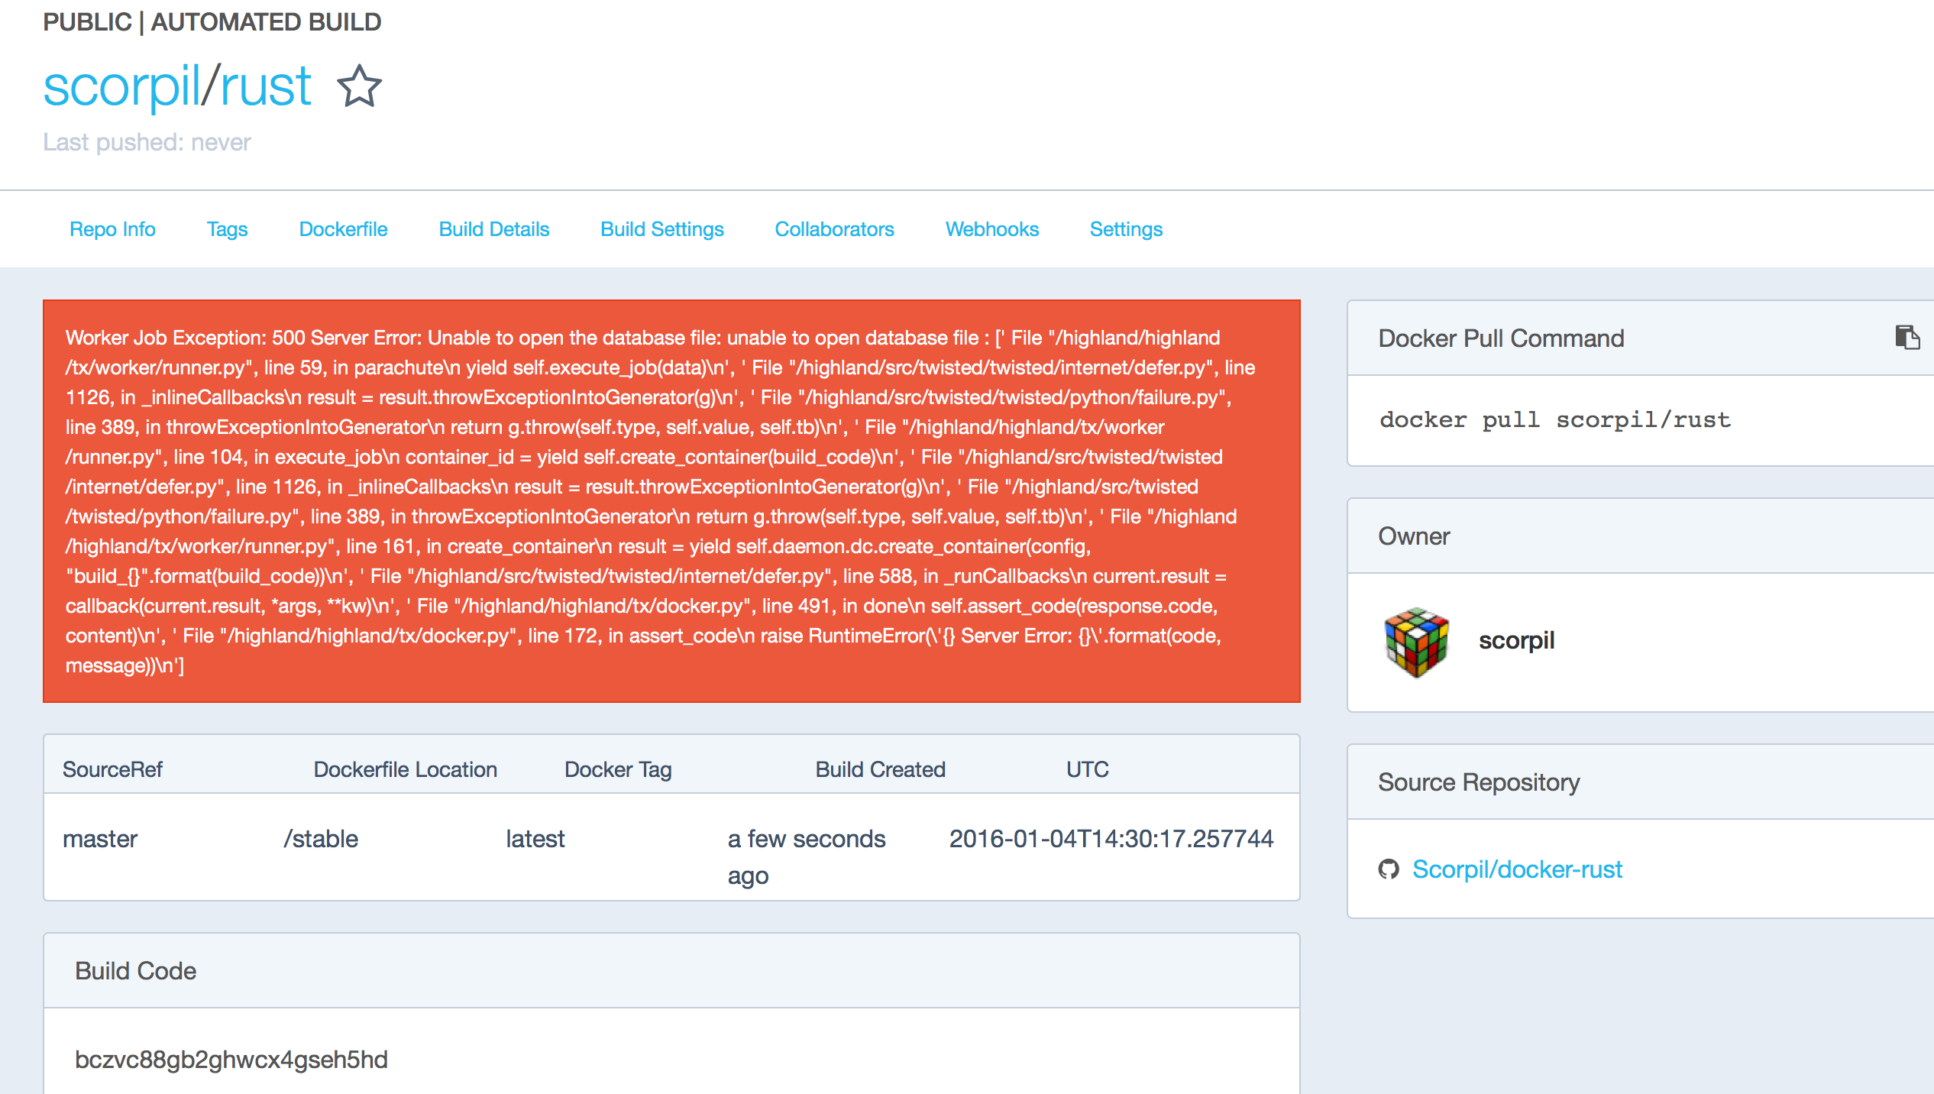Click the Dockerfile Location column header
The width and height of the screenshot is (1934, 1094).
click(x=405, y=769)
